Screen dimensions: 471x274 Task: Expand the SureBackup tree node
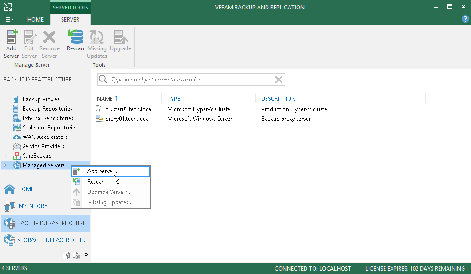tap(5, 156)
